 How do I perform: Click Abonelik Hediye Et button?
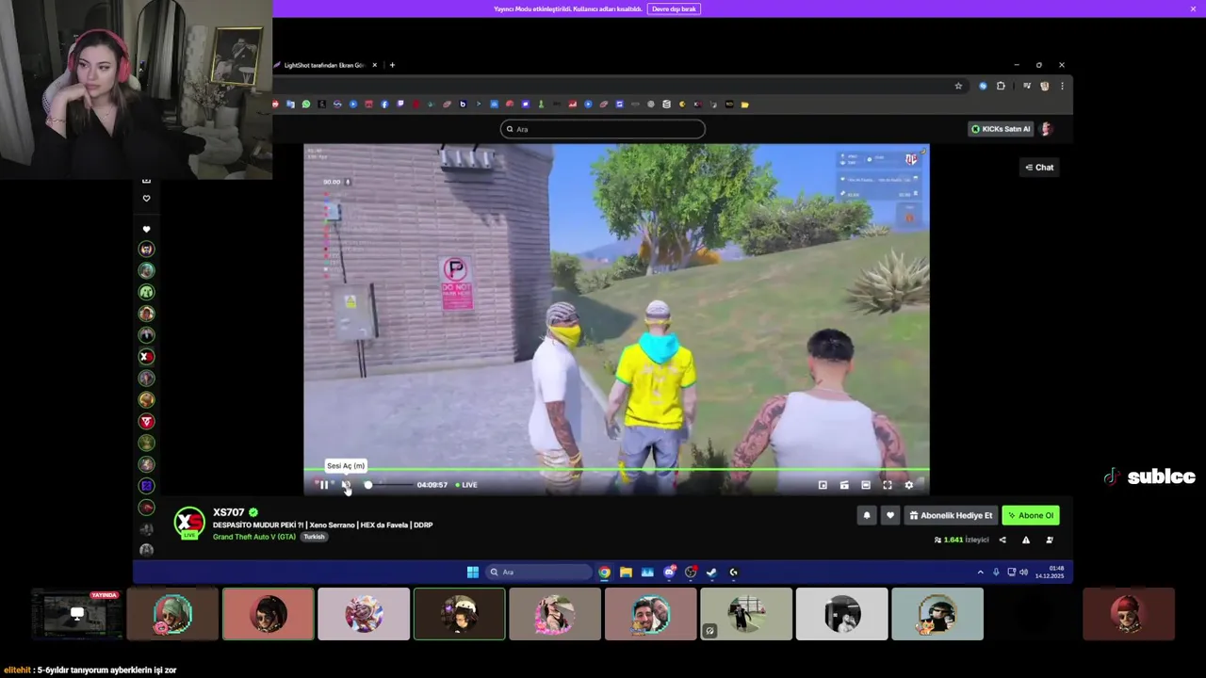[951, 515]
